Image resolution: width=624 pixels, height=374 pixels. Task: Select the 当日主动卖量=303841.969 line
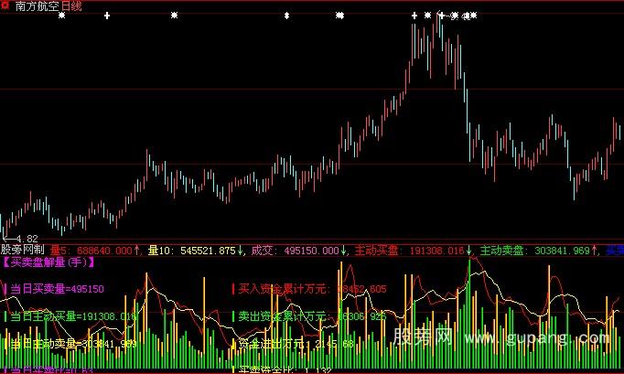click(70, 343)
